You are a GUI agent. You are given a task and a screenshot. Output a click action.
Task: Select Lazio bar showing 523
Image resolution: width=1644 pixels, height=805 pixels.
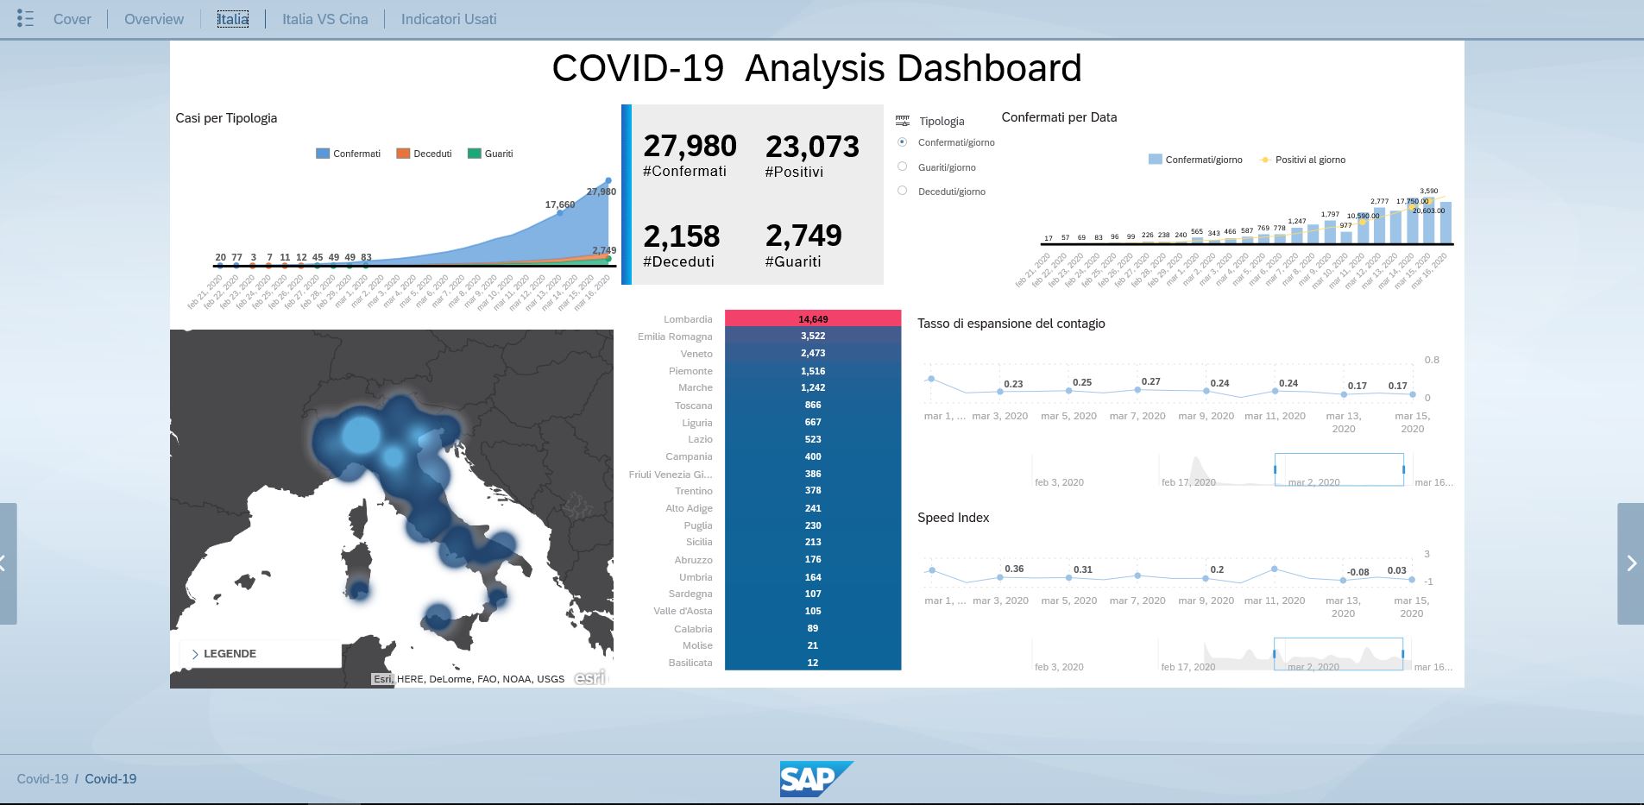coord(813,439)
